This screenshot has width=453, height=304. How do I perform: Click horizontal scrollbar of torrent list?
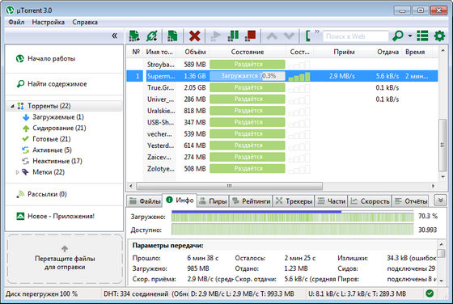coord(229,186)
